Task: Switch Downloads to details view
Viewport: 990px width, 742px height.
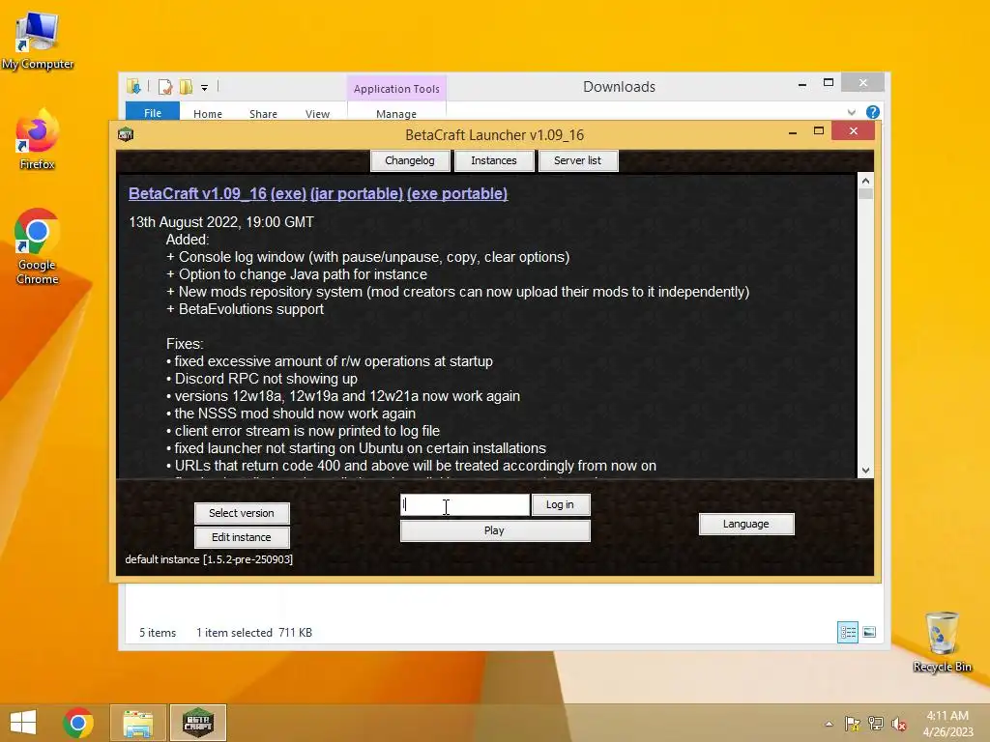Action: 847,632
